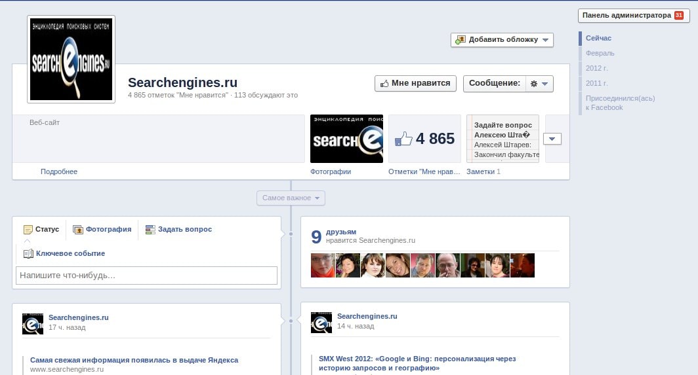The image size is (698, 375).
Task: Select the Status (Статус) tab
Action: (41, 229)
